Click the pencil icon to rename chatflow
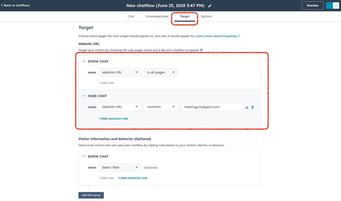This screenshot has height=201, width=341. pos(210,6)
